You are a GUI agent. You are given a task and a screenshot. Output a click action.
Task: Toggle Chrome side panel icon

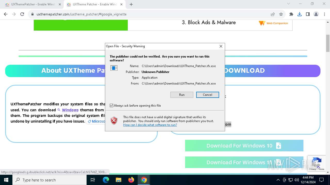(x=308, y=14)
